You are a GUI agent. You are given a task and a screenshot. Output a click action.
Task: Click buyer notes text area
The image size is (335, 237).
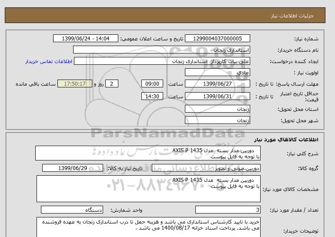point(148,227)
